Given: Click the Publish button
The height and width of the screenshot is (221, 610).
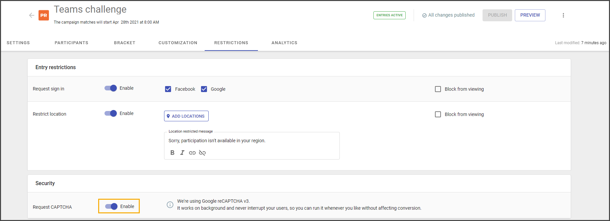Looking at the screenshot, I should tap(497, 15).
